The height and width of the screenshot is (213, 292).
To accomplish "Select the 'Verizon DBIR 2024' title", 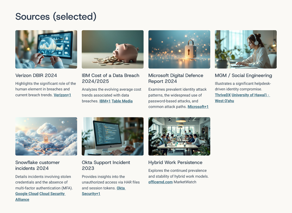I will point(36,76).
